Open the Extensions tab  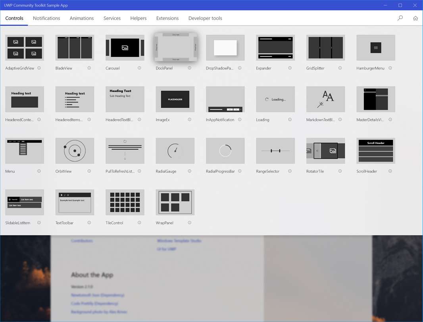(167, 18)
